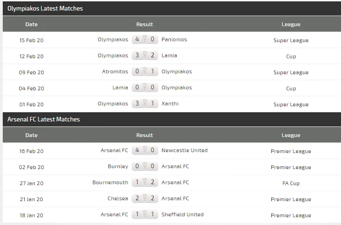This screenshot has height=225, width=341.
Task: Click the Bournemouth team name
Action: tap(110, 182)
